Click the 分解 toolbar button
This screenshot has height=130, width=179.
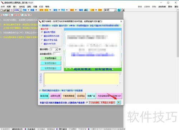point(92,10)
